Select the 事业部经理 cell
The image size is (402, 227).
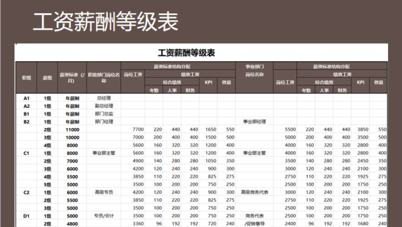pyautogui.click(x=254, y=121)
